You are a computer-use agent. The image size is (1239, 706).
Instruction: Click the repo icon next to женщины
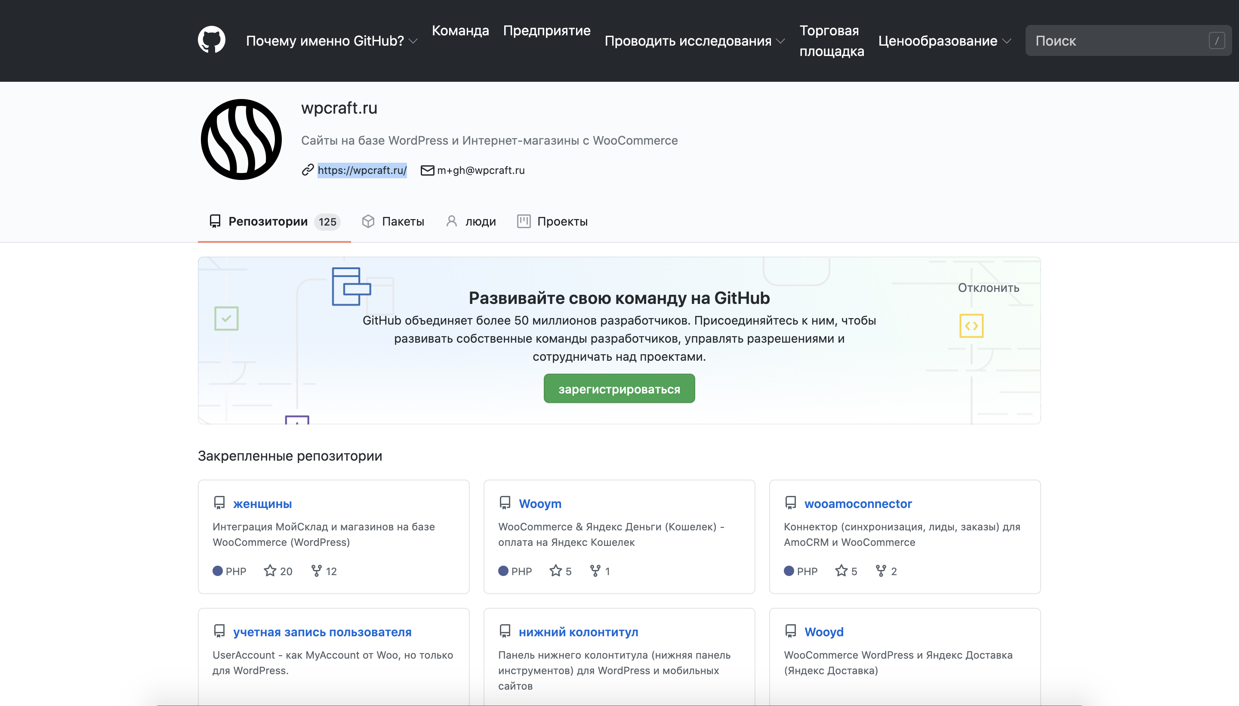pyautogui.click(x=219, y=503)
